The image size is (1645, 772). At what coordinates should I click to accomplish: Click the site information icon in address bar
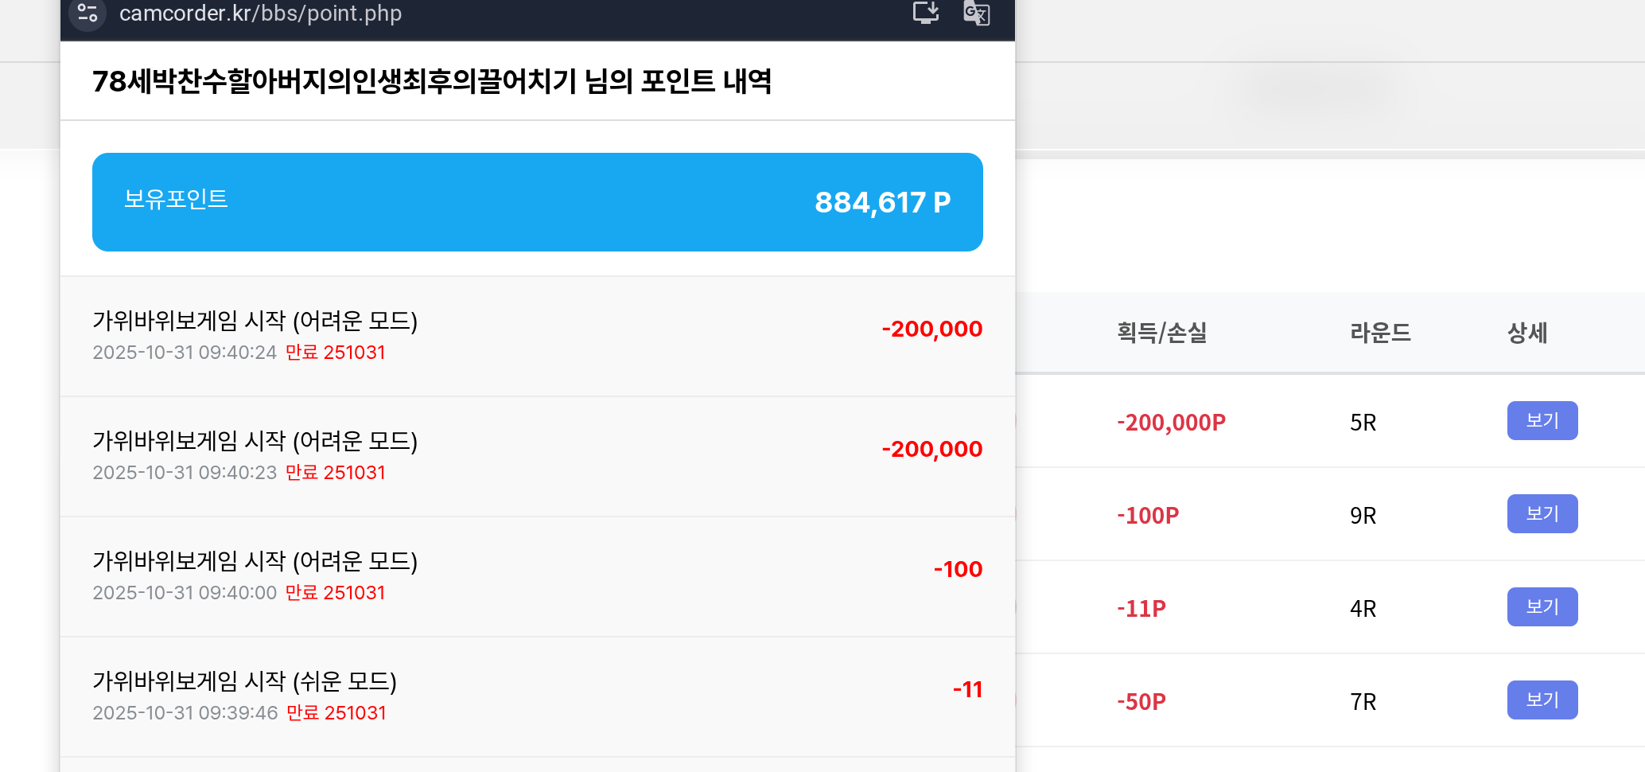coord(87,14)
